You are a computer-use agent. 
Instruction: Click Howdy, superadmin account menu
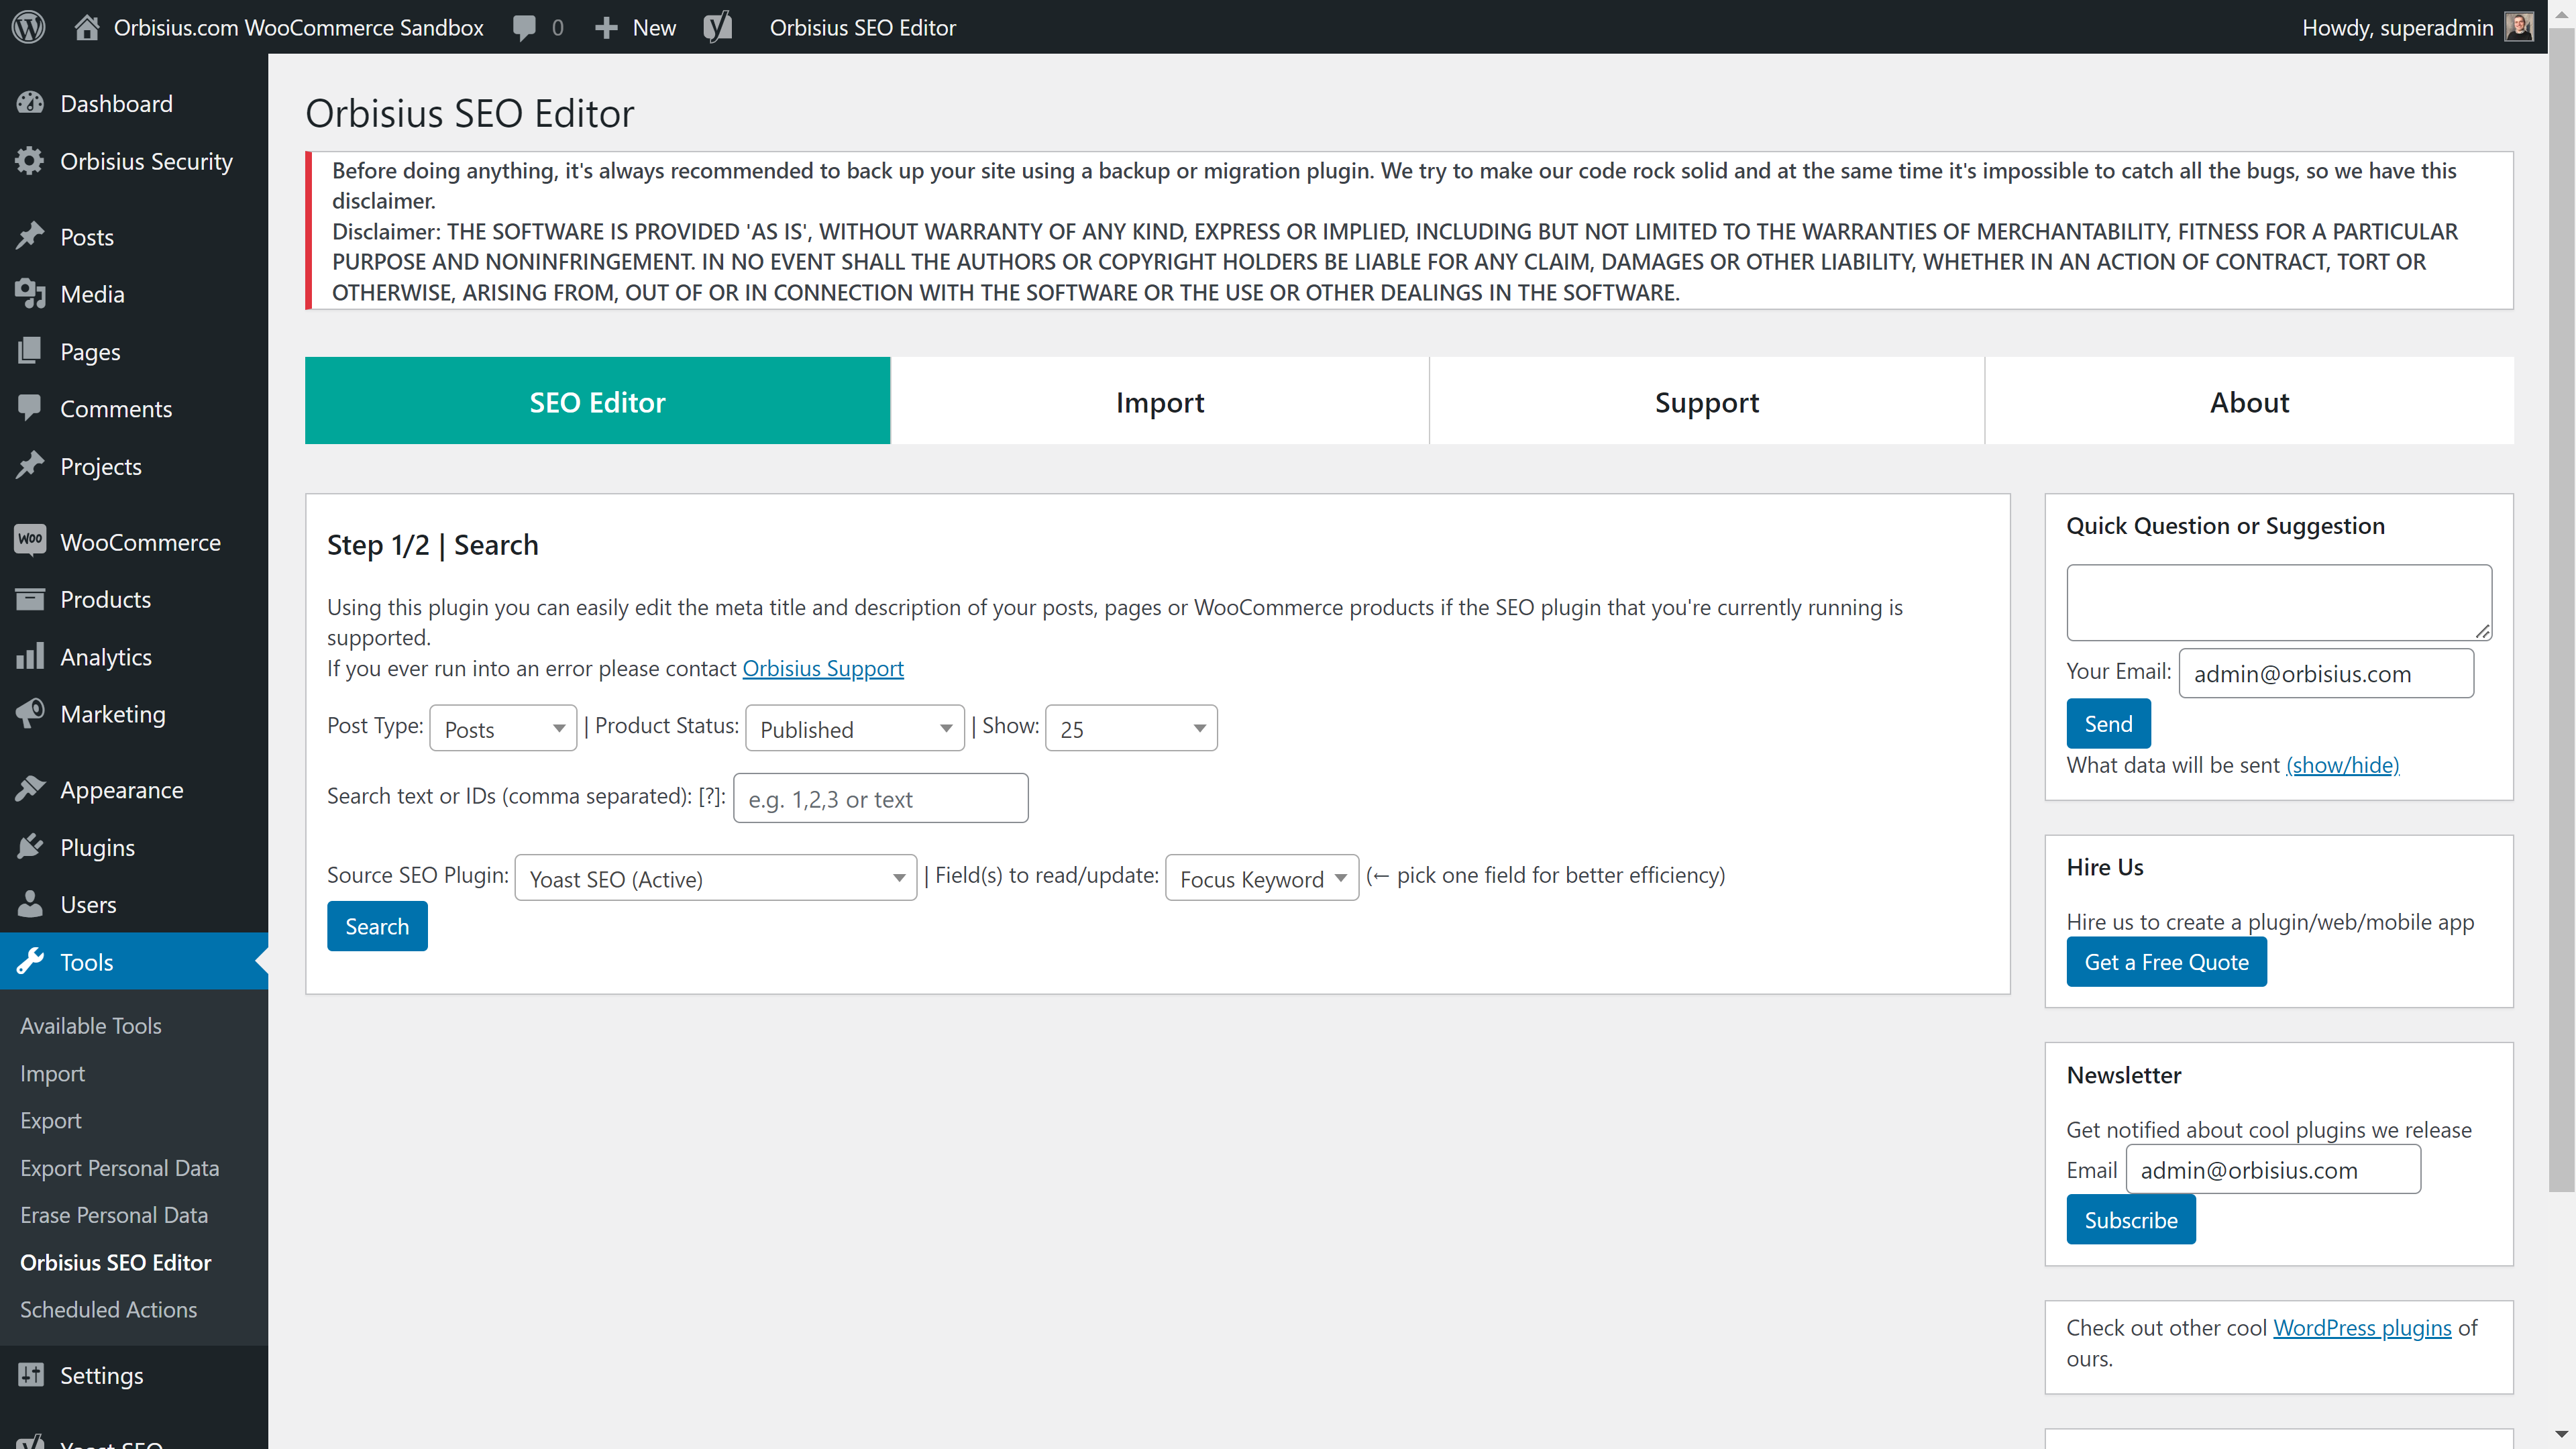(x=2417, y=27)
